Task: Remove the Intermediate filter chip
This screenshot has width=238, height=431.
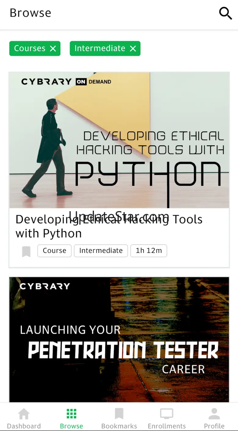Action: click(x=133, y=48)
